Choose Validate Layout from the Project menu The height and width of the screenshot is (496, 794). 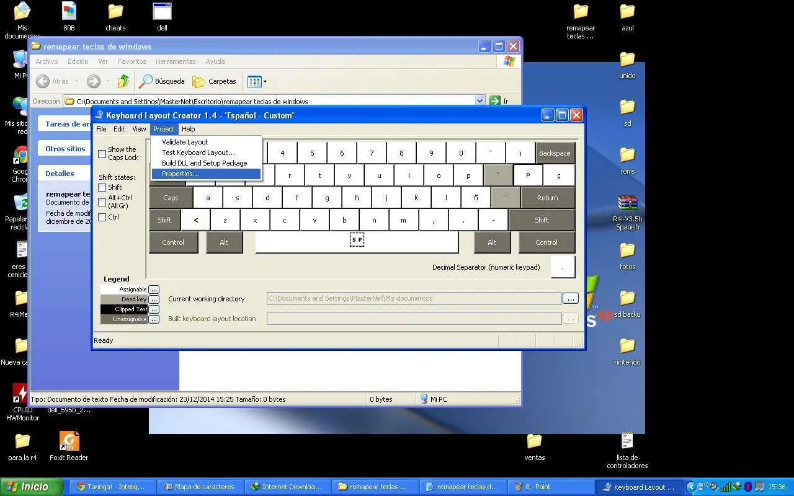207,142
